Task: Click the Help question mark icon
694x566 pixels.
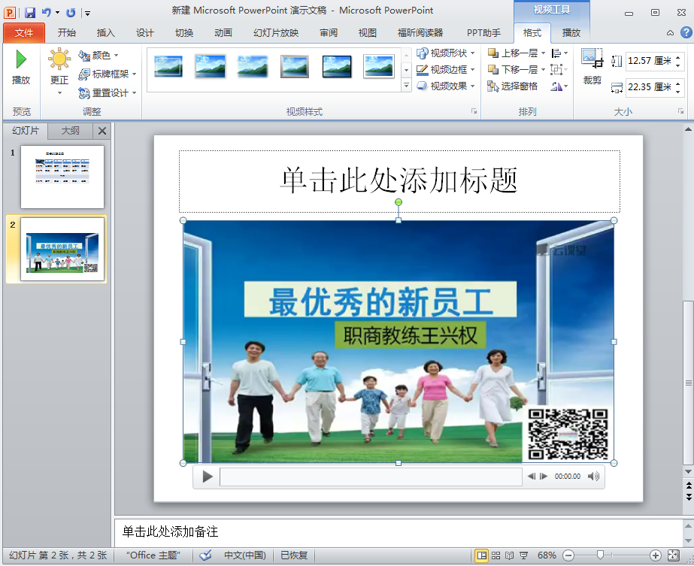Action: [x=686, y=32]
